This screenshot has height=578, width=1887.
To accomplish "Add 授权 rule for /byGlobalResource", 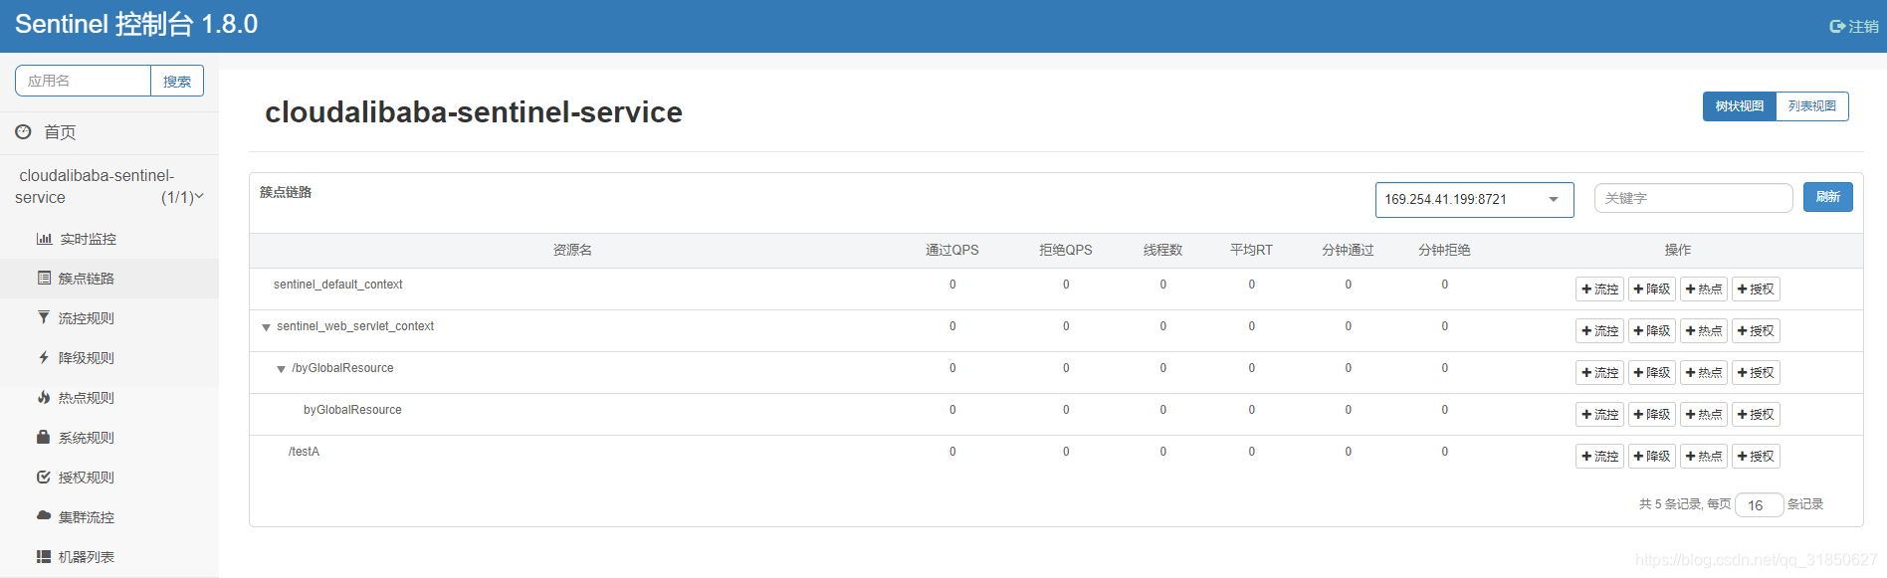I will (1756, 373).
